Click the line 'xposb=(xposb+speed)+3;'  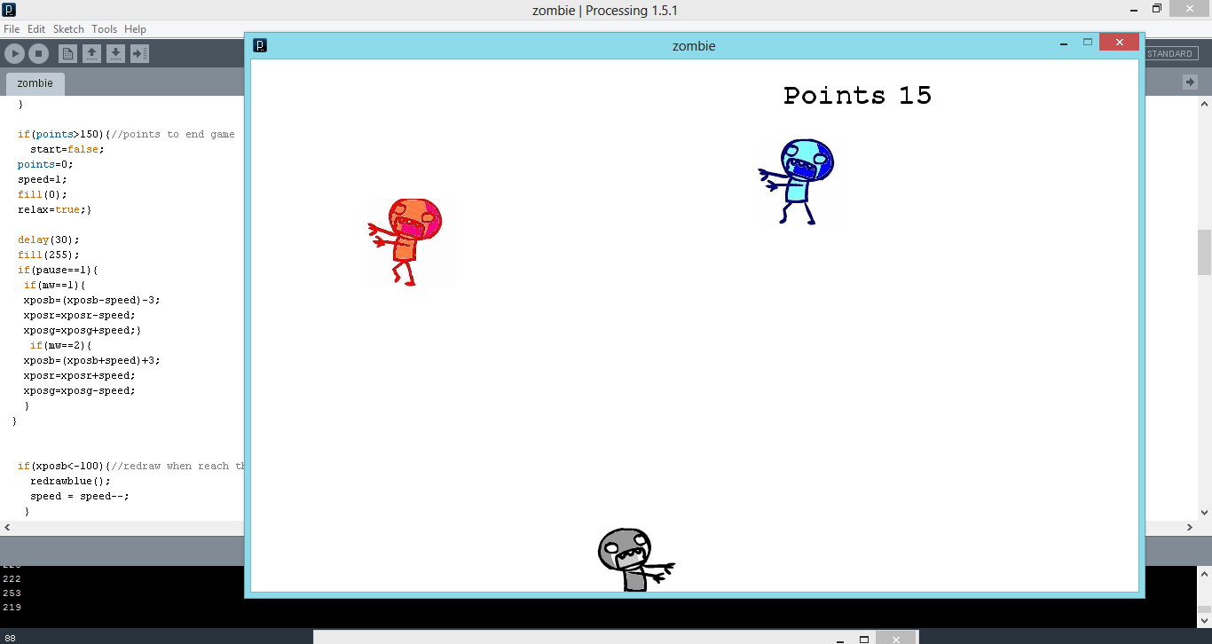(92, 360)
